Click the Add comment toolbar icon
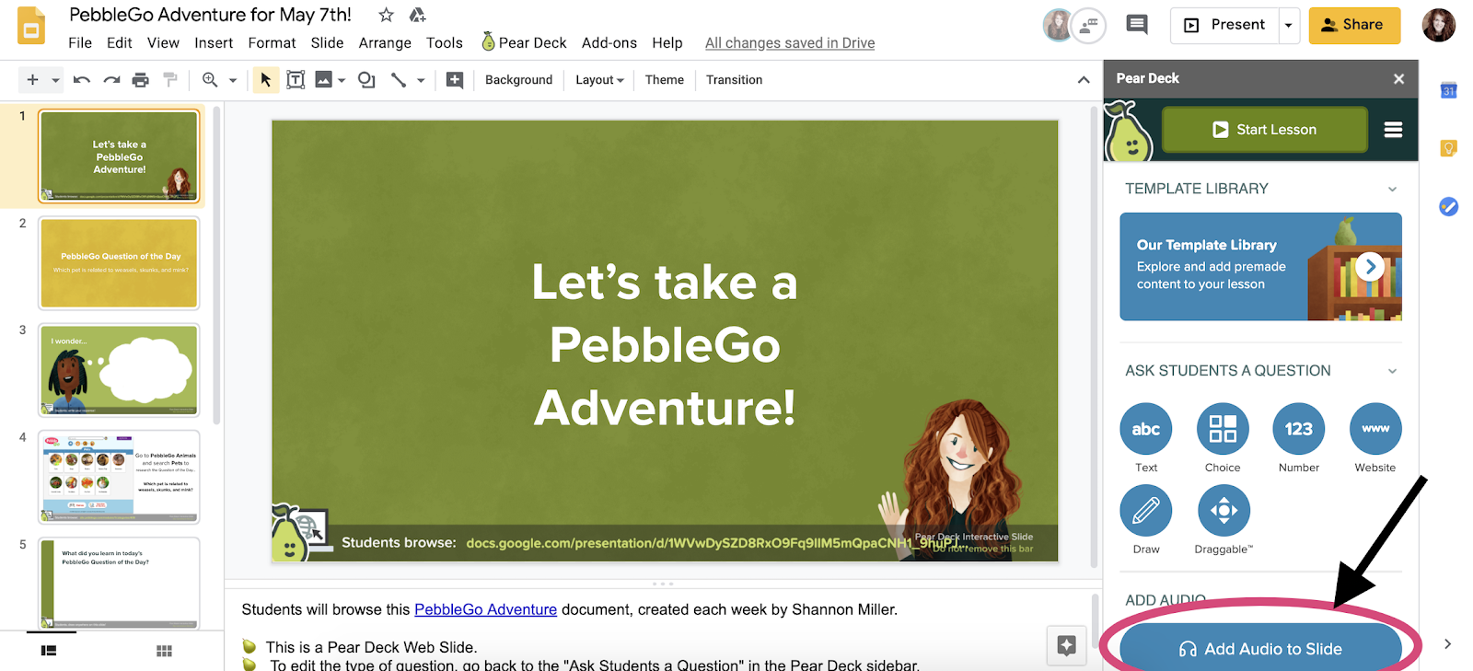This screenshot has height=671, width=1473. pyautogui.click(x=455, y=80)
